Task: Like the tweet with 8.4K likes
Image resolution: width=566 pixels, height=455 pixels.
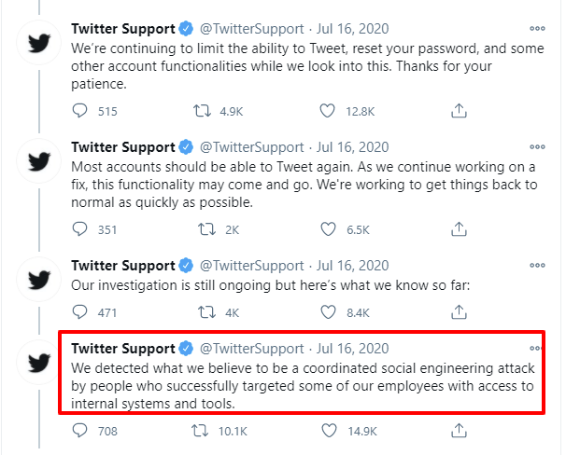Action: (x=328, y=312)
